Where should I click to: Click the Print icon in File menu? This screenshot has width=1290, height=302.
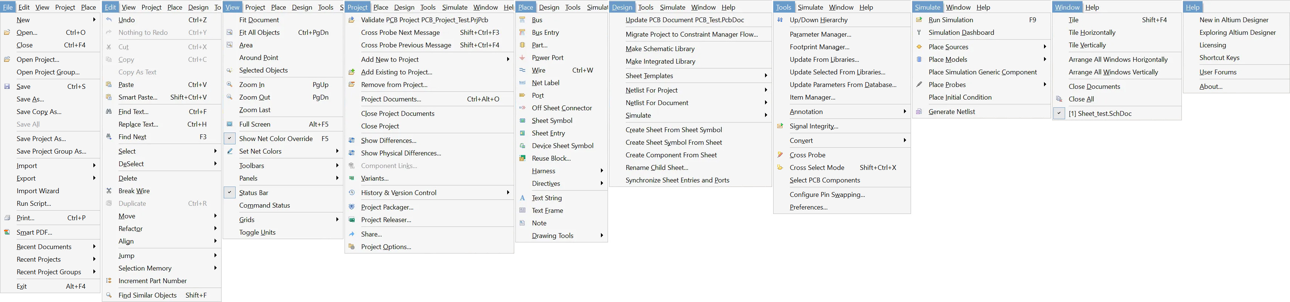[7, 218]
